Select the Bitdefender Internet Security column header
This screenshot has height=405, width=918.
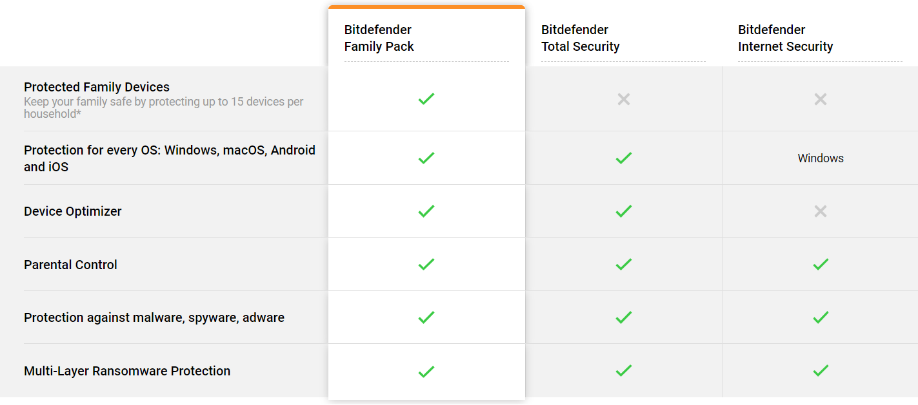tap(785, 38)
